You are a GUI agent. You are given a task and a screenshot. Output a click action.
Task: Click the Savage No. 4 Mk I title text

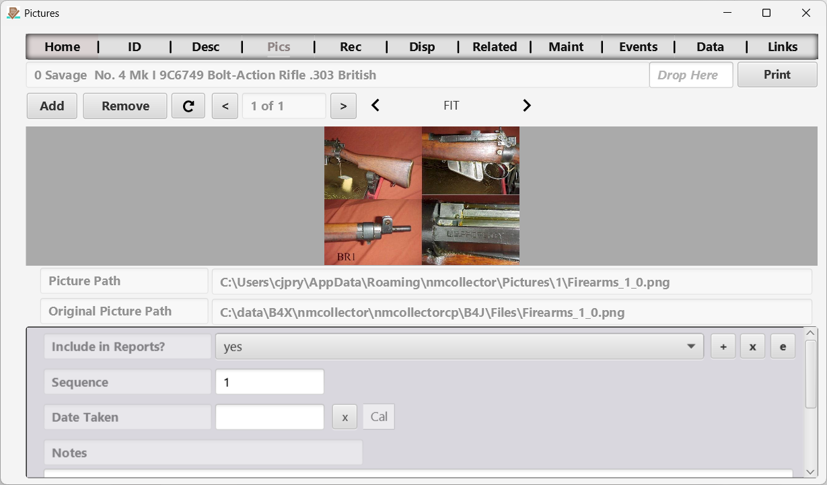pos(205,75)
